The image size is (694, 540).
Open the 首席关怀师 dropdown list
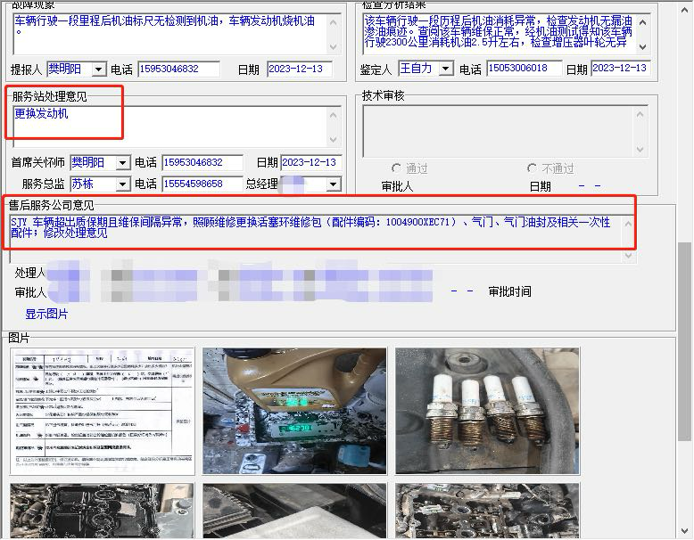pyautogui.click(x=122, y=163)
